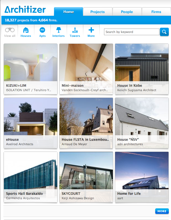
Task: Click the magnifier search button
Action: 164,32
